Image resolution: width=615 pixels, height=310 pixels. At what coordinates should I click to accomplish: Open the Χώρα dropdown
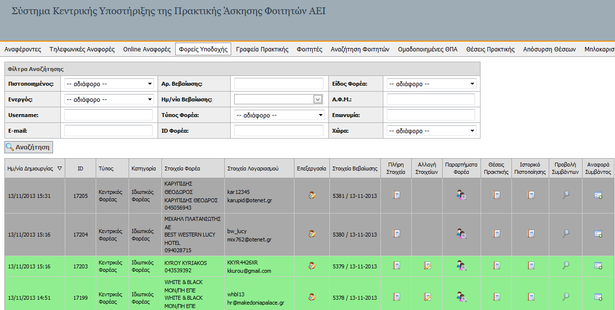click(431, 131)
